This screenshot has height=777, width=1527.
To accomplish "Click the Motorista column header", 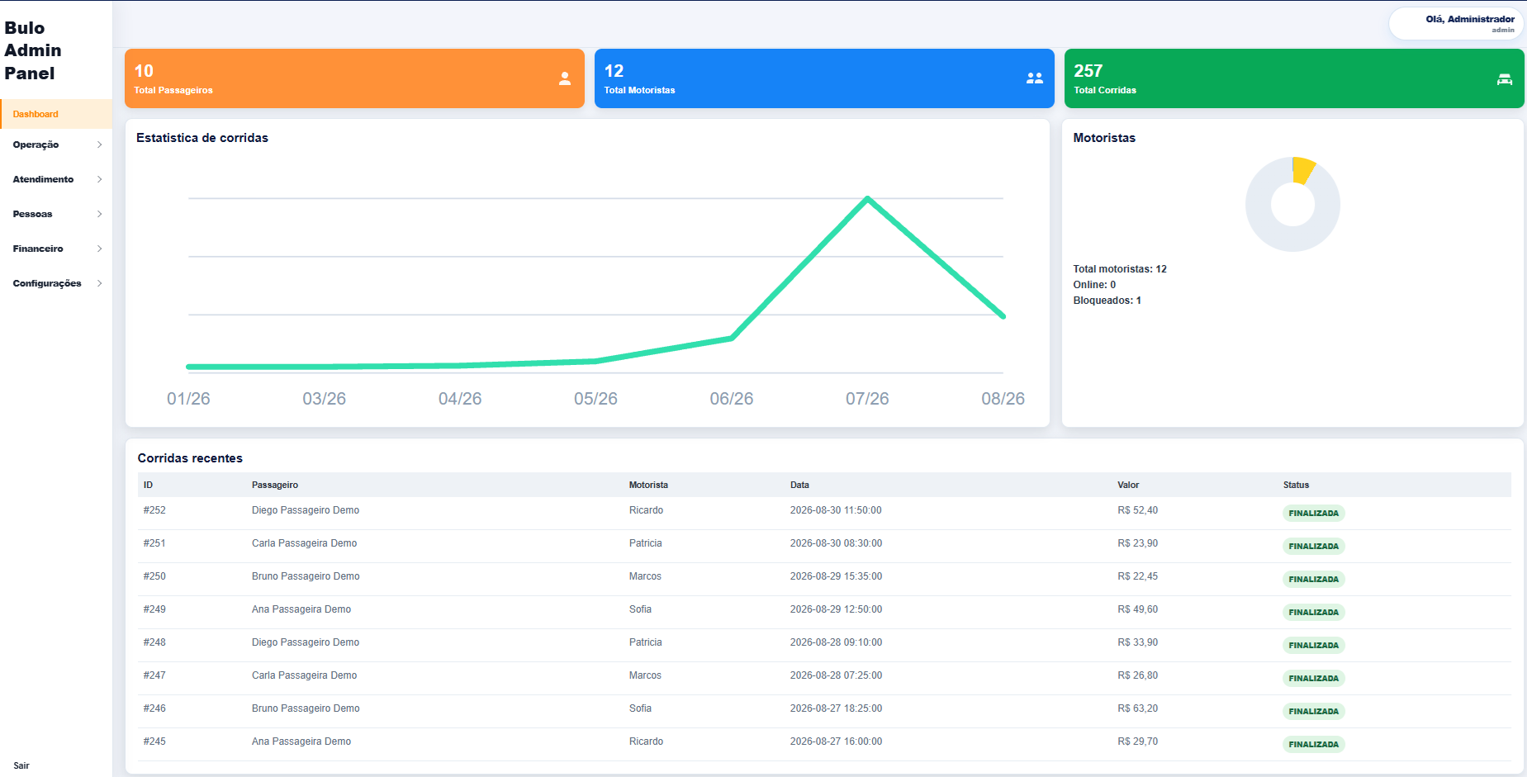I will 648,485.
